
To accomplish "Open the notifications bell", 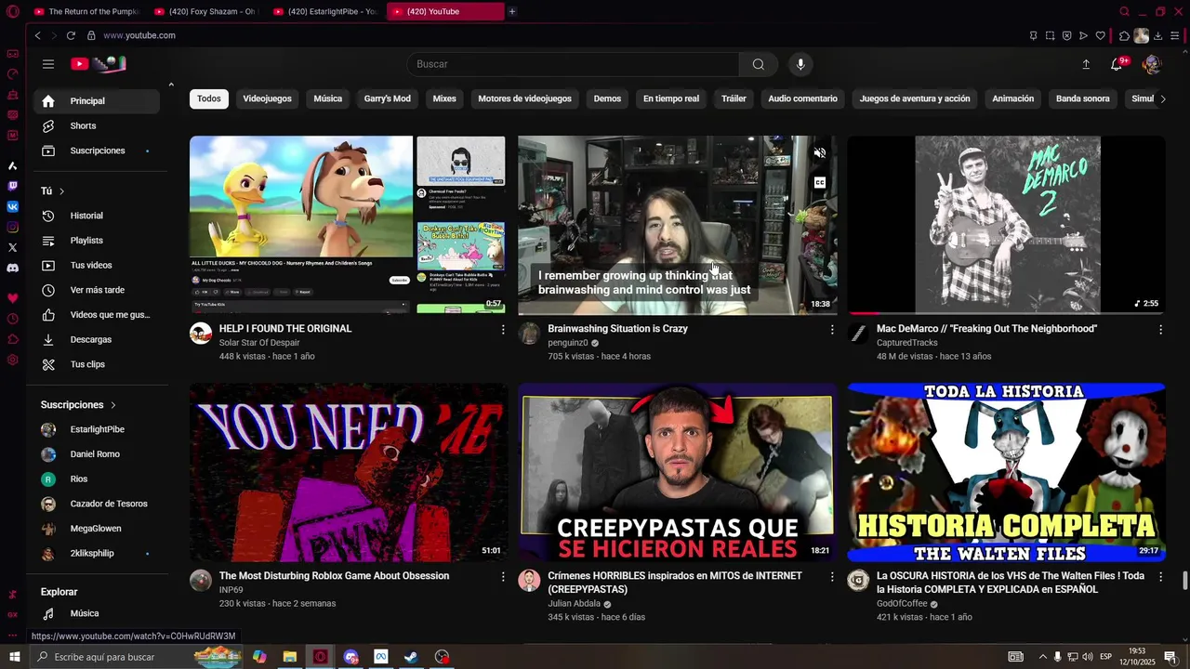I will [1117, 64].
